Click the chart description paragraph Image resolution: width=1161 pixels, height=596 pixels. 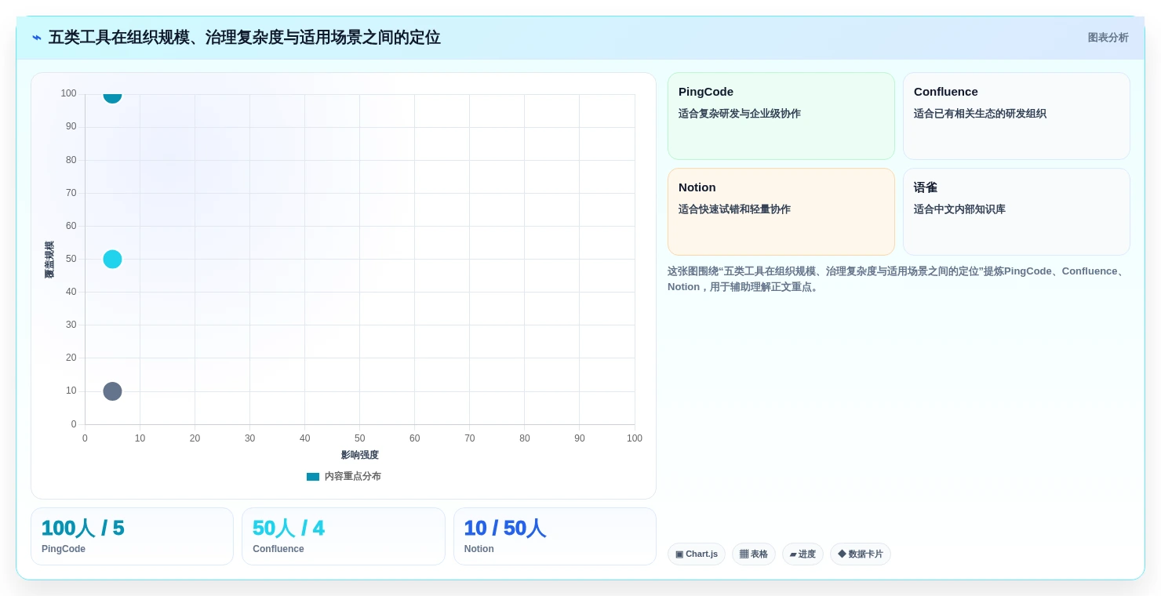tap(898, 279)
